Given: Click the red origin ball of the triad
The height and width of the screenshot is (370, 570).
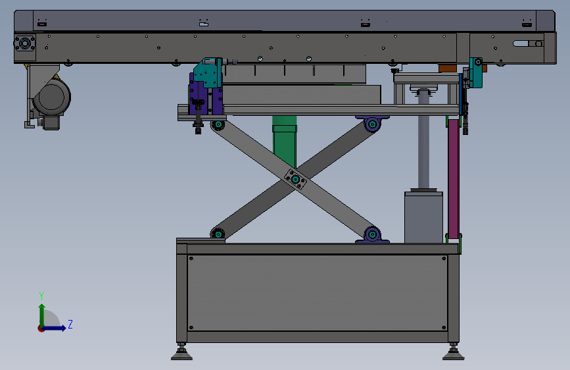Looking at the screenshot, I should (x=41, y=329).
